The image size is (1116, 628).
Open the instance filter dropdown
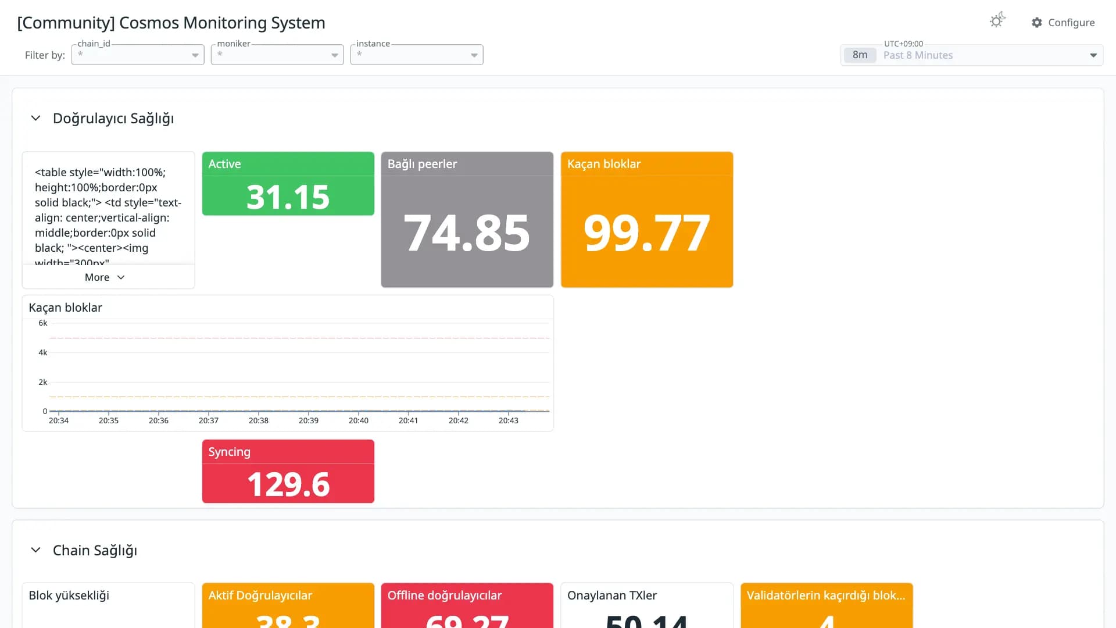(417, 55)
